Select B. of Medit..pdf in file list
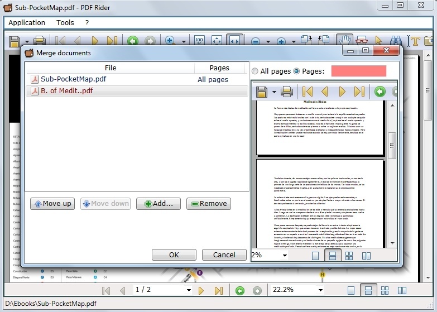Screen dimensions: 437x312 coord(137,91)
